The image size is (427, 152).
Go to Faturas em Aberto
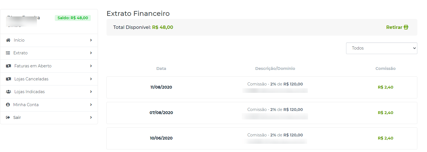pyautogui.click(x=49, y=66)
